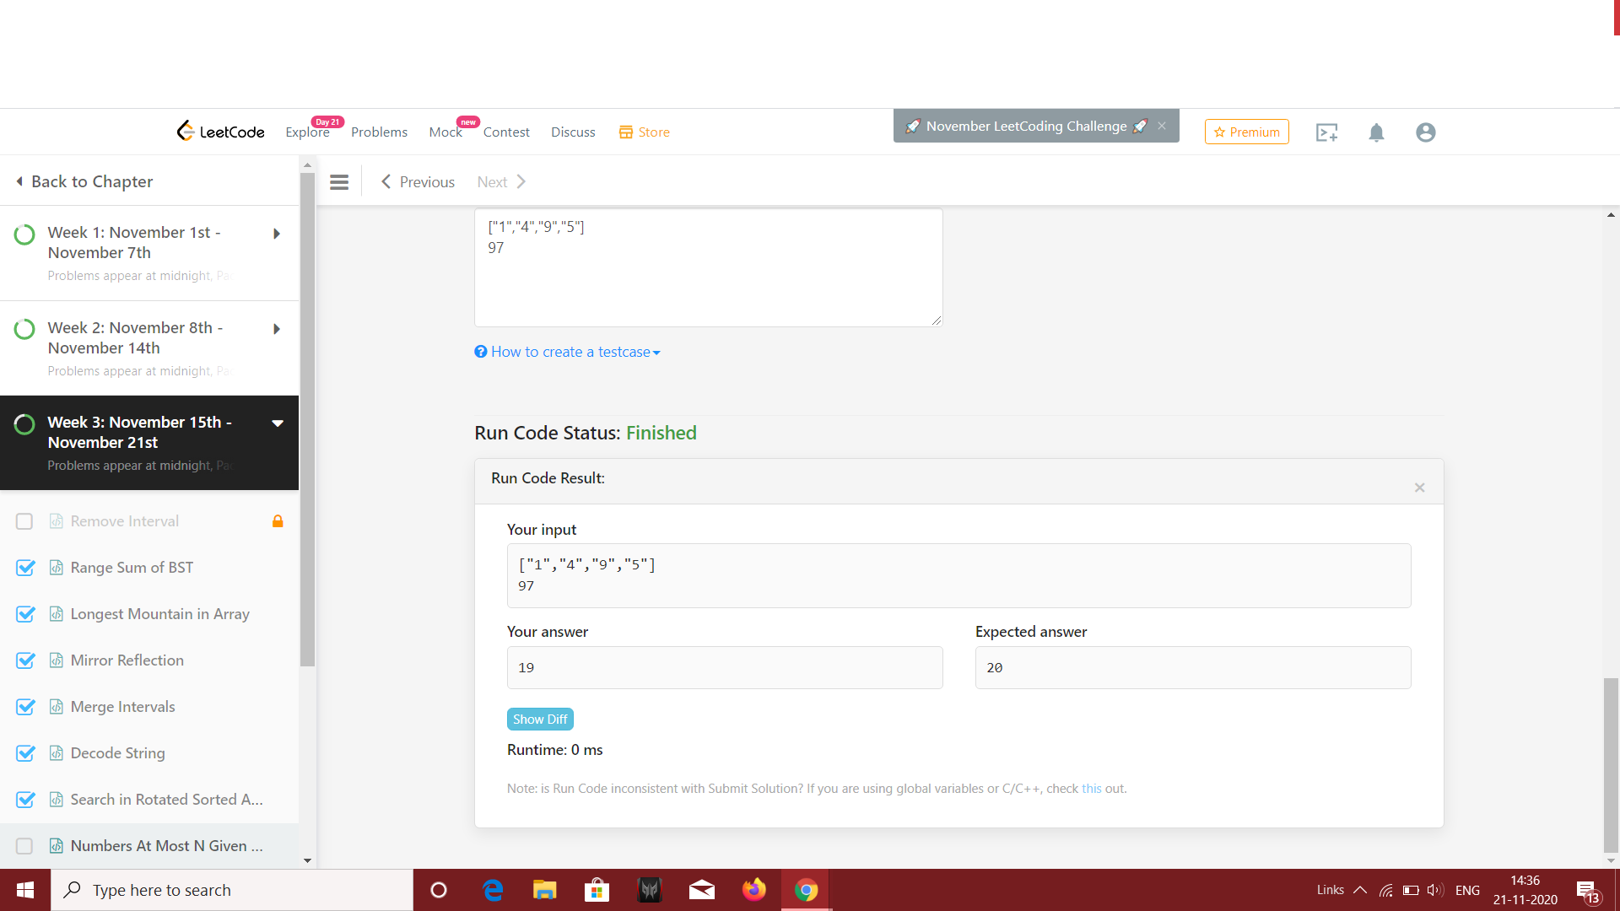Image resolution: width=1620 pixels, height=911 pixels.
Task: Toggle the hamburger sidebar menu icon
Action: pos(339,182)
